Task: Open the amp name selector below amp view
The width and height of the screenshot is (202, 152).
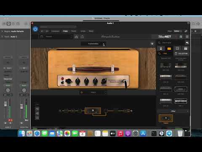Action: pos(93,92)
